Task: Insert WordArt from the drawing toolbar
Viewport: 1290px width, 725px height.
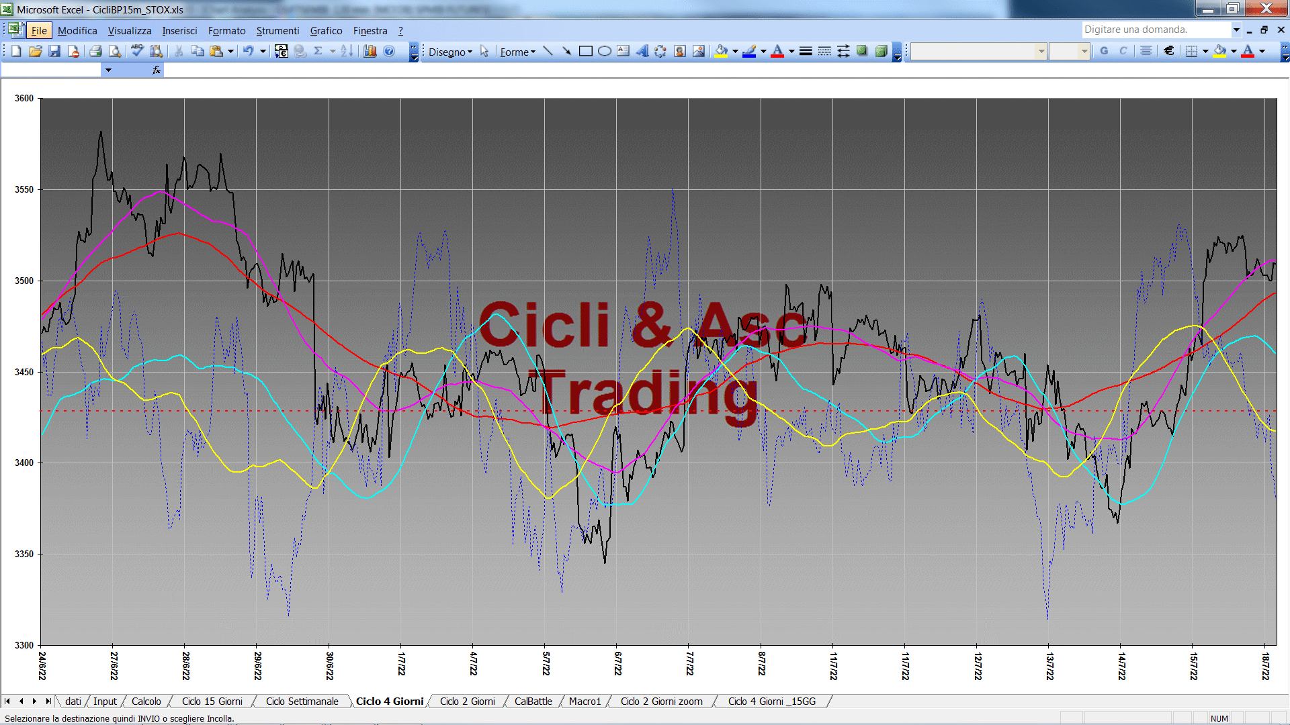Action: [642, 51]
